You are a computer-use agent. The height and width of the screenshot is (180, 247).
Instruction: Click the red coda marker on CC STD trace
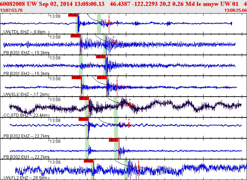[130, 105]
